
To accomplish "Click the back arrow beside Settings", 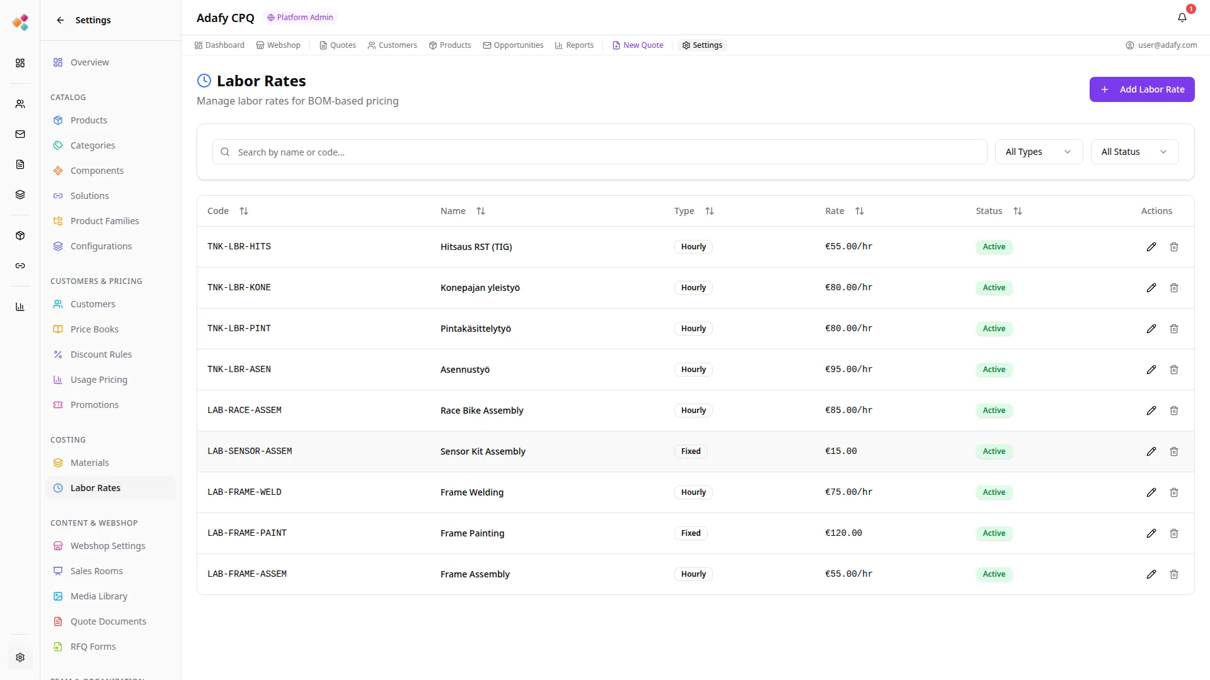I will pos(60,20).
